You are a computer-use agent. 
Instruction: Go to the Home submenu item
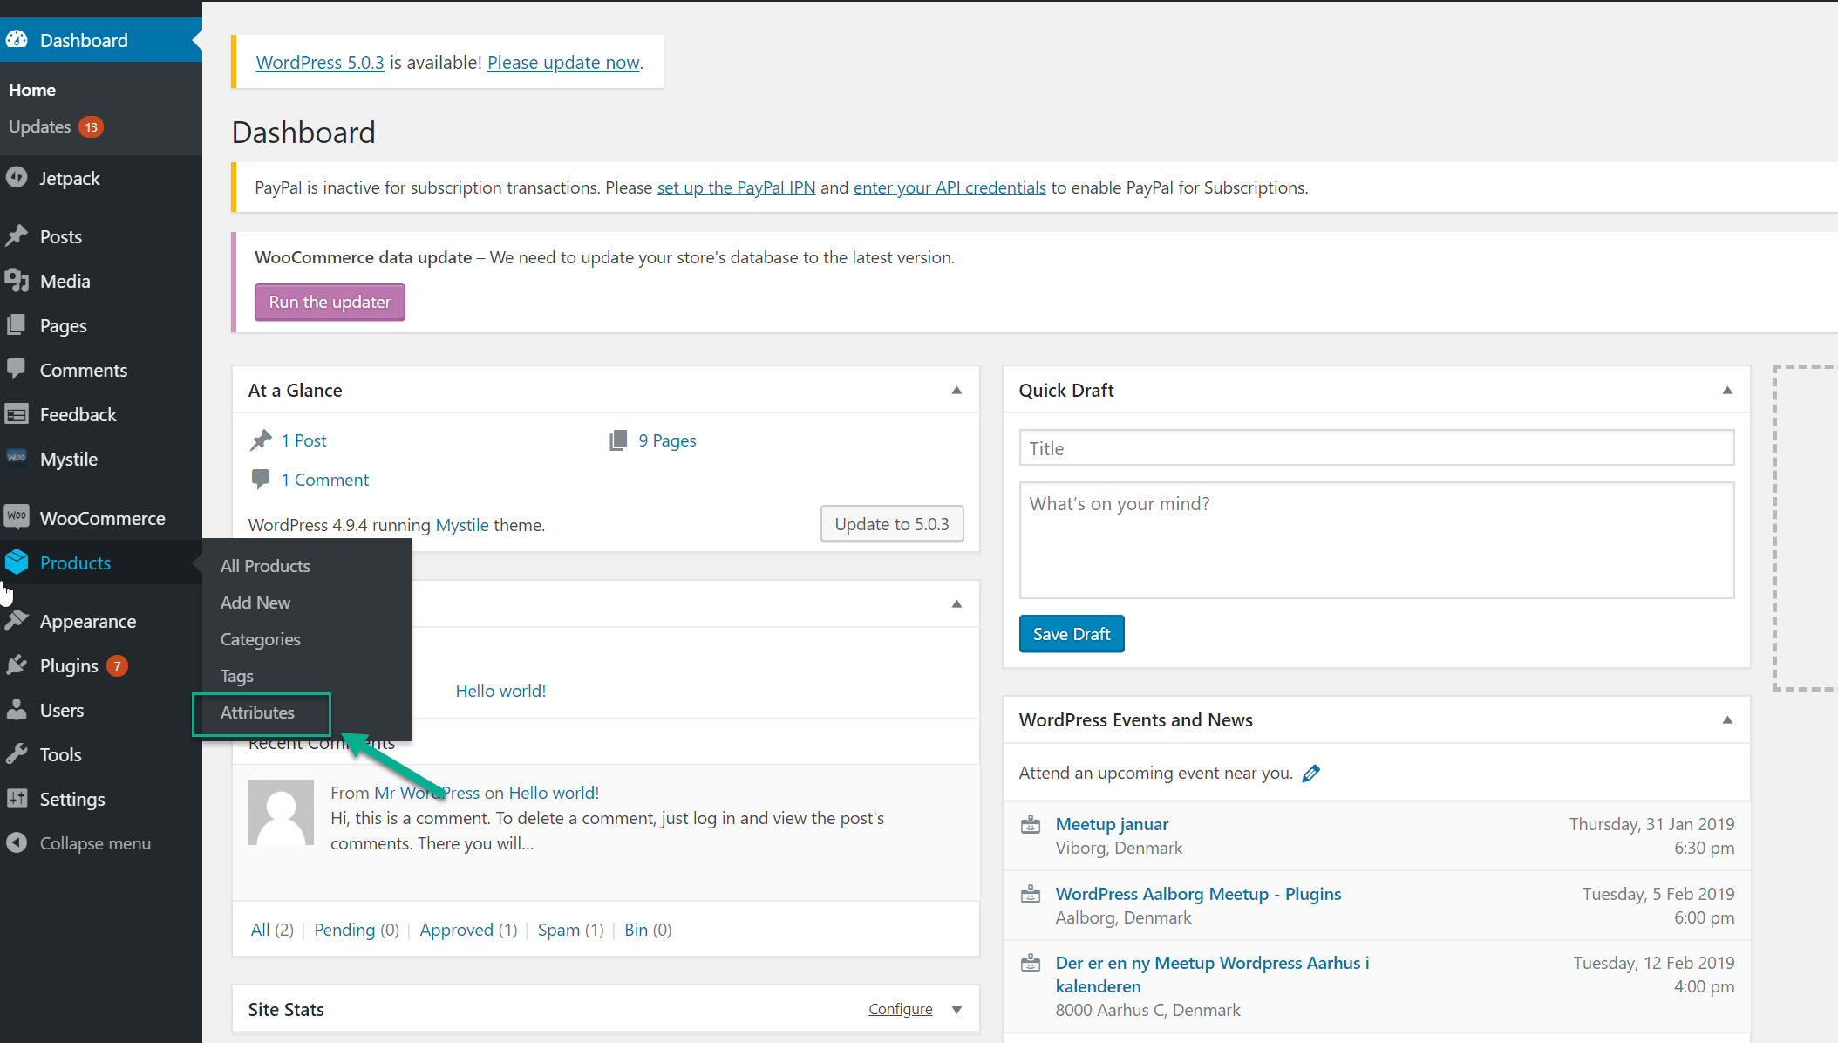32,90
